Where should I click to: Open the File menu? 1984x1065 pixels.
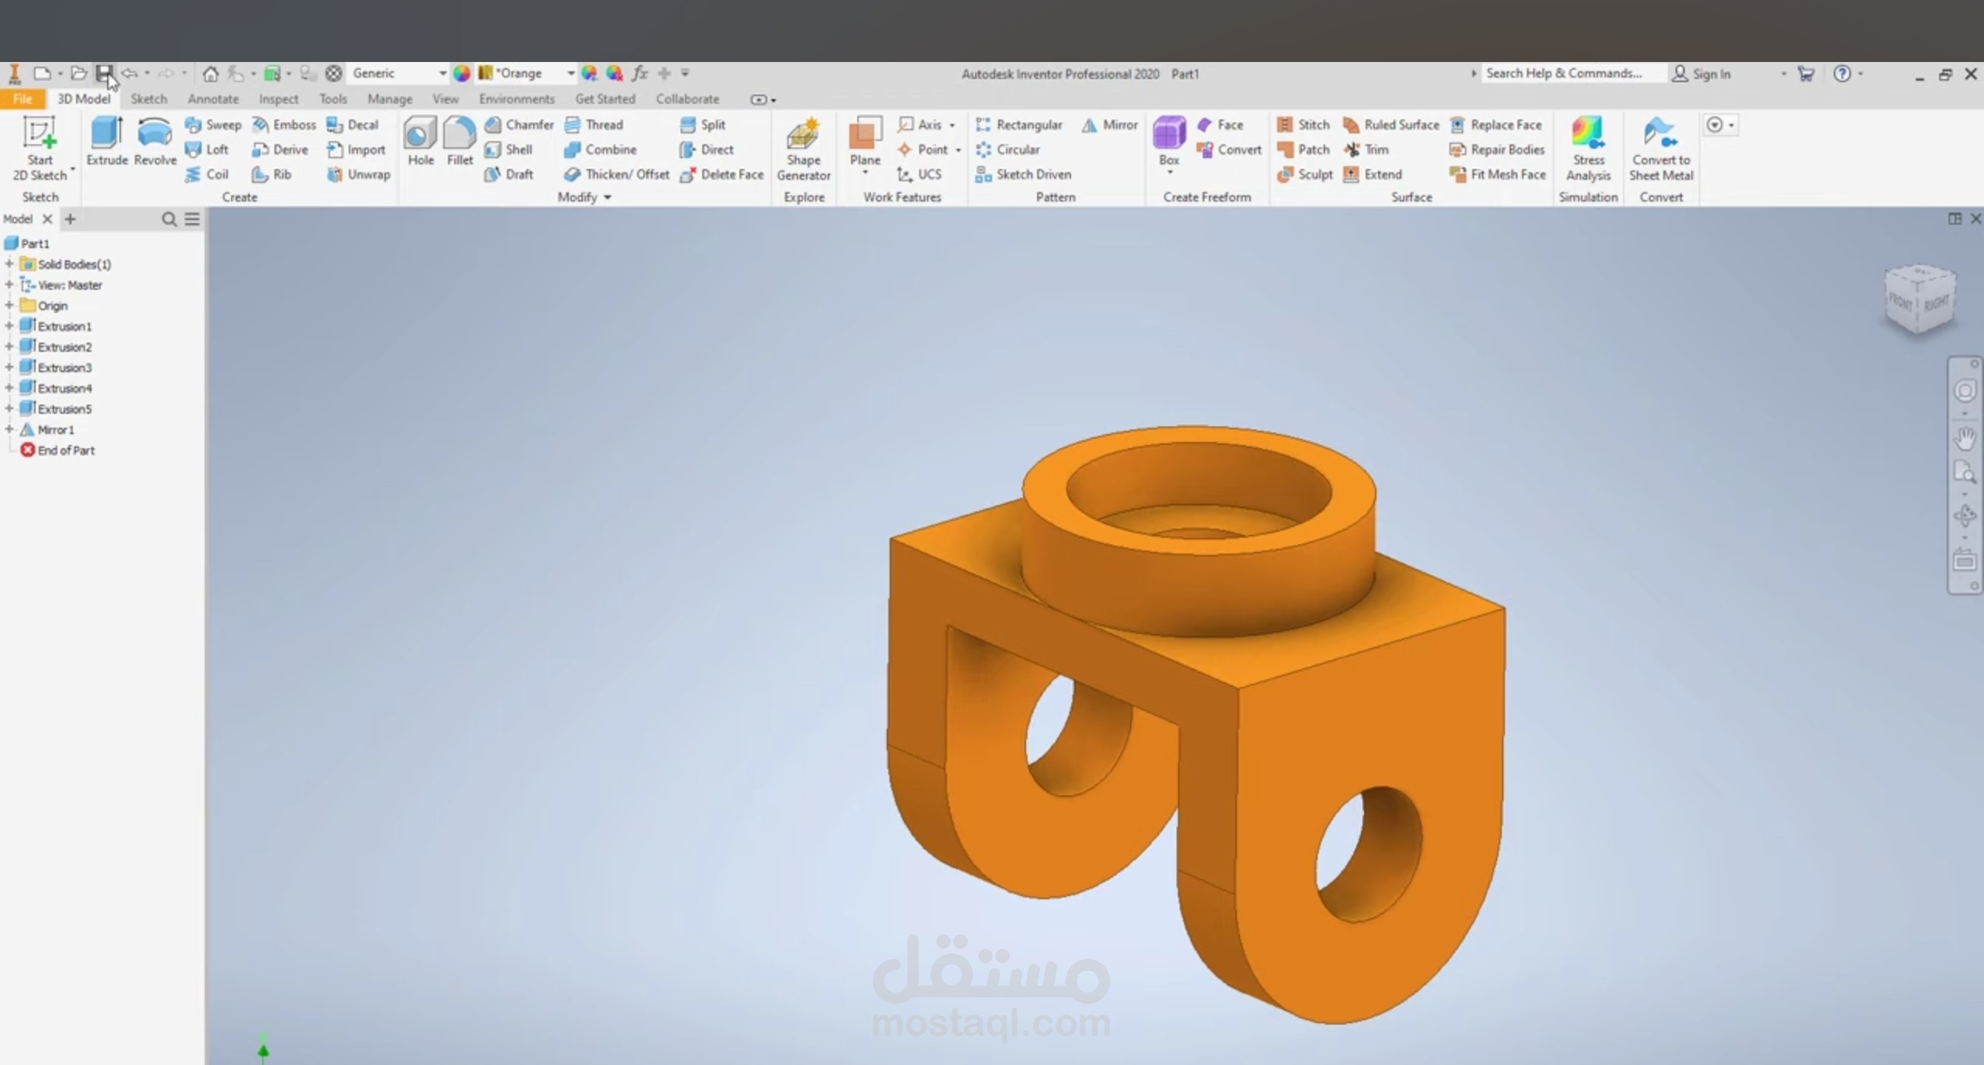pyautogui.click(x=22, y=99)
